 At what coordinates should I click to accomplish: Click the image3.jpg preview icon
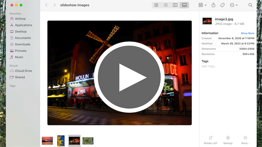pos(207,21)
